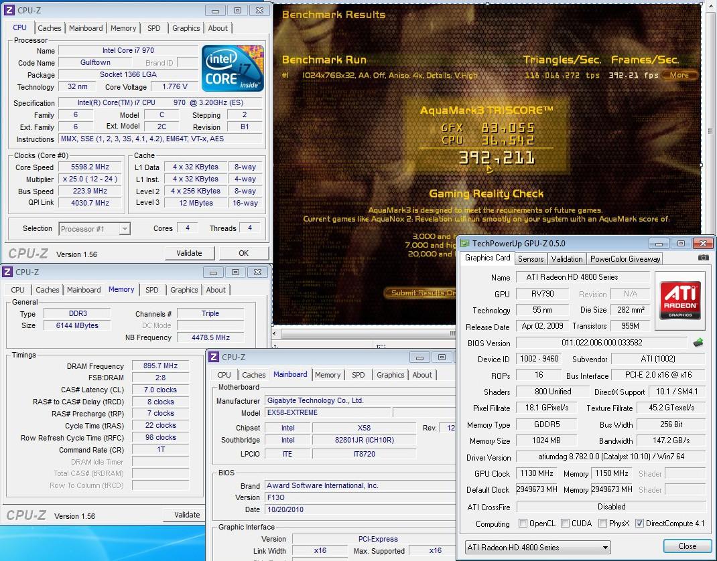Open SPD tab in CPU-Z processor window

154,28
